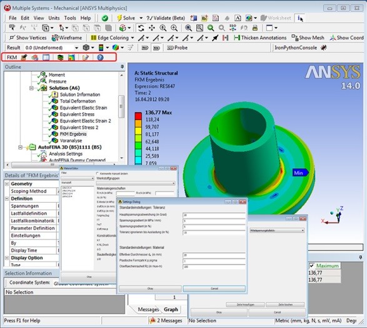Open the Werkstoffgruppen dropdown in Material Editor
The width and height of the screenshot is (367, 328).
click(136, 183)
